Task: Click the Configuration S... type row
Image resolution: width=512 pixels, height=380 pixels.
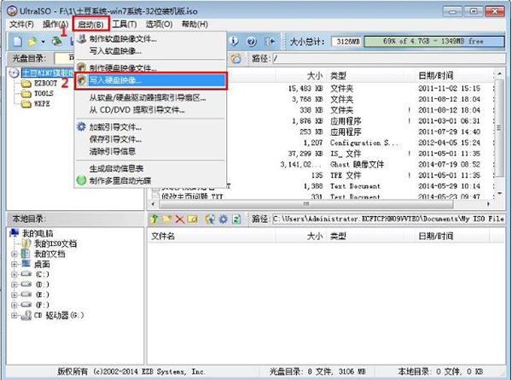Action: pyautogui.click(x=364, y=143)
